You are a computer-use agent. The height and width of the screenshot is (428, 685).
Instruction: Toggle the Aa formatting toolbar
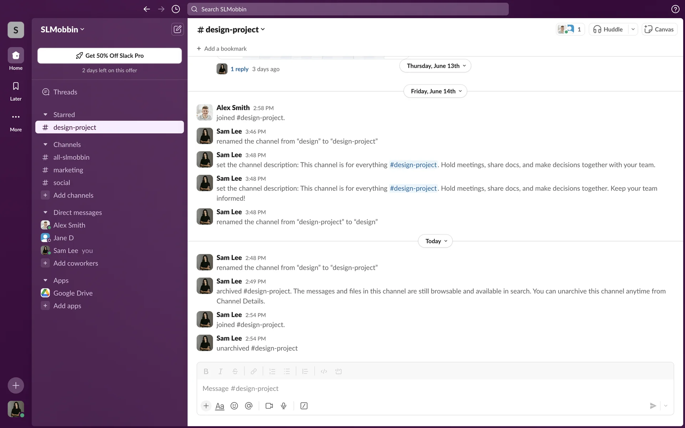point(220,406)
